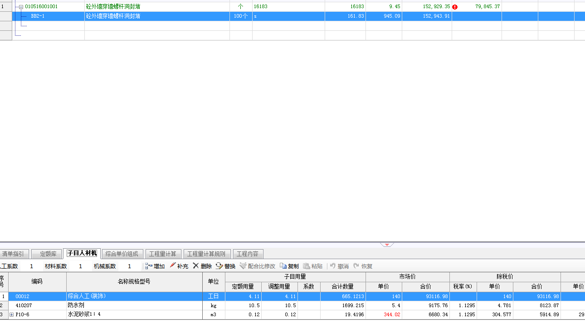The width and height of the screenshot is (585, 328).
Task: Click the 防水剂 name cell
Action: tap(134, 305)
